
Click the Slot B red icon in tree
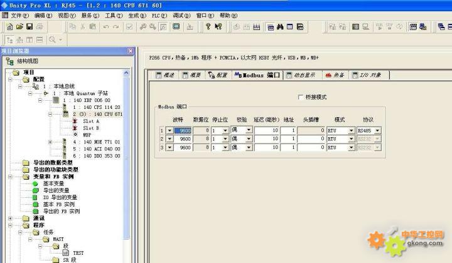tap(75, 128)
